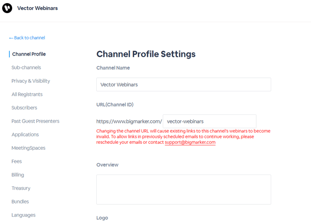
Task: Go to Billing section
Action: click(18, 175)
